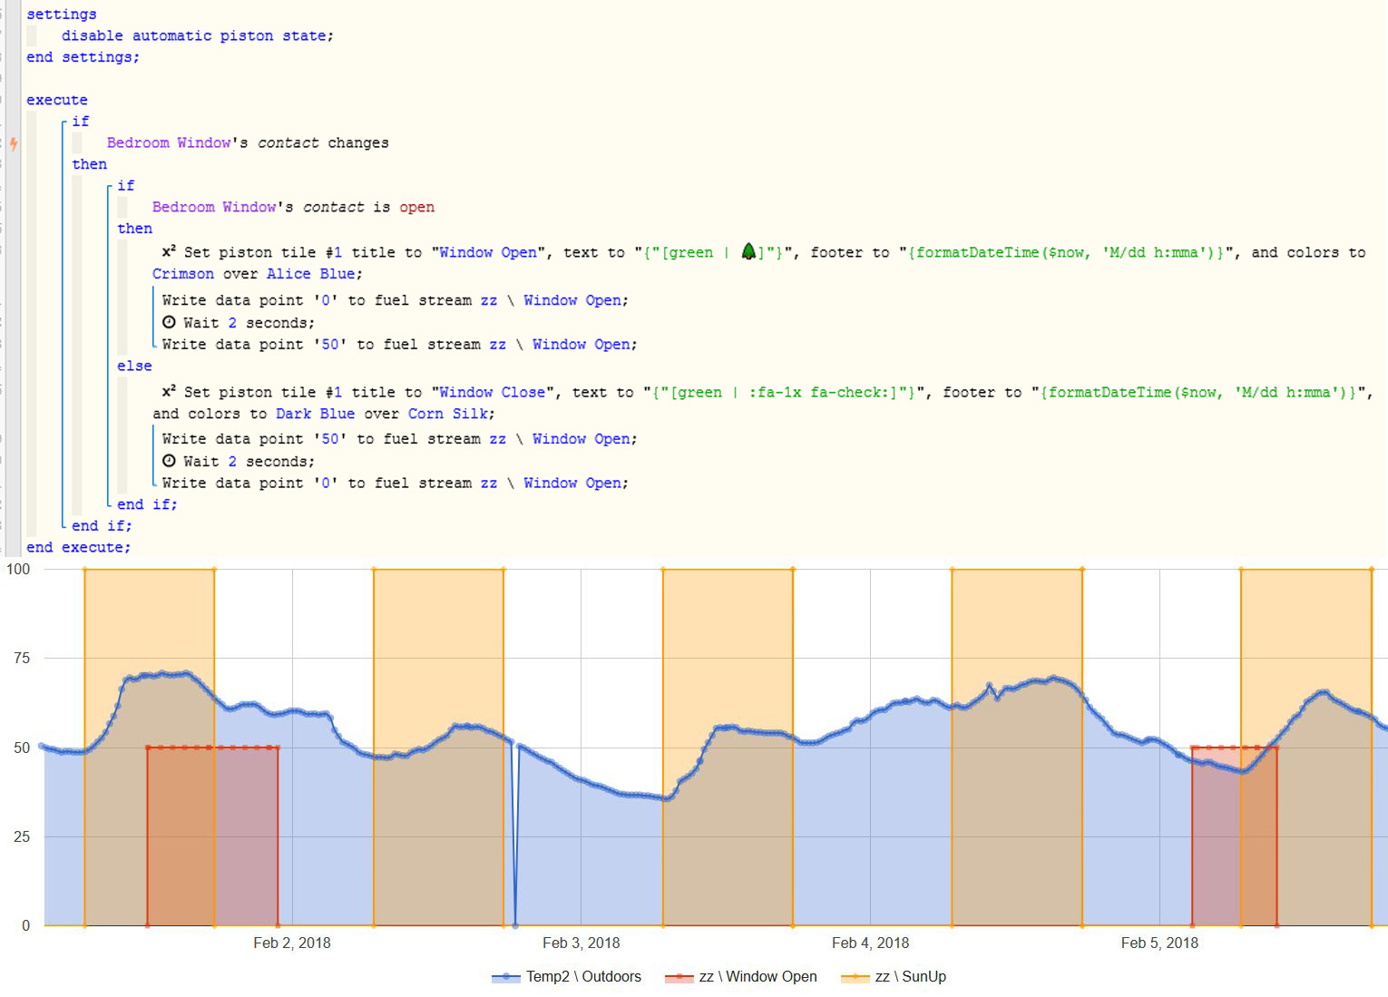
Task: Select "Write data point '50'" statement under else
Action: (400, 439)
